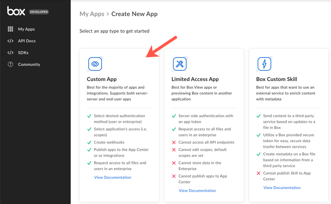Click checkmark beside 'Select desired authentication method'
Image resolution: width=331 pixels, height=204 pixels.
pyautogui.click(x=89, y=116)
